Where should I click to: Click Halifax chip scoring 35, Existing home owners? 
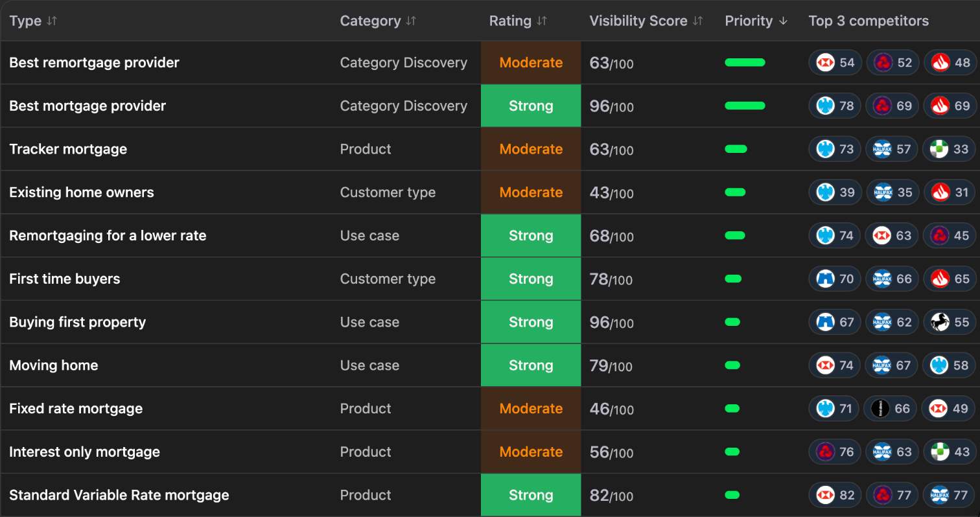[892, 192]
